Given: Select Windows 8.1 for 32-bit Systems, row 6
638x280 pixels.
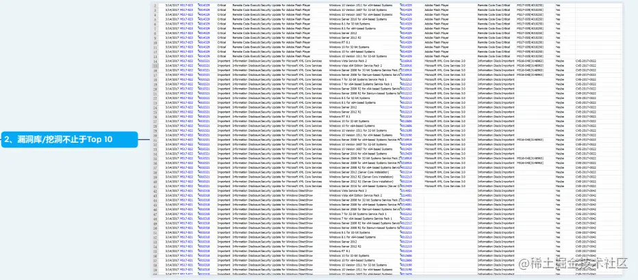Looking at the screenshot, I should coord(350,24).
